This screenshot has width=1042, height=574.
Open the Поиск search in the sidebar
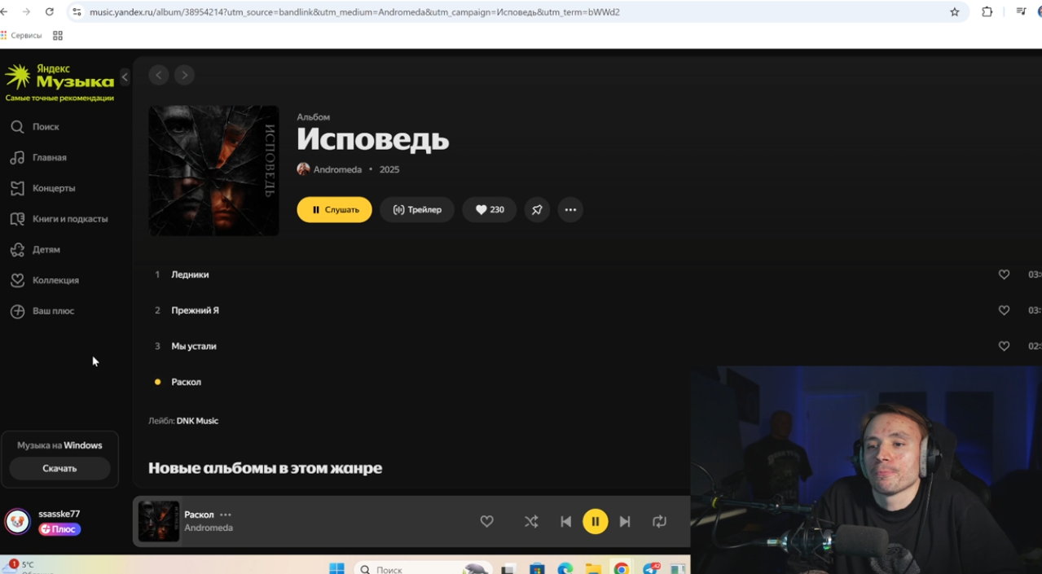point(36,127)
